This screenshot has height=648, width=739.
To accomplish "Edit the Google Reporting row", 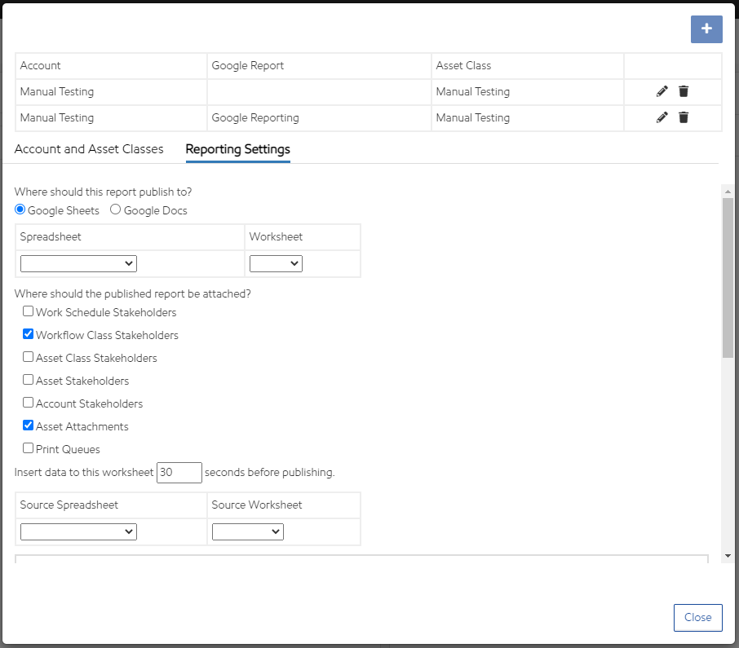I will click(662, 117).
